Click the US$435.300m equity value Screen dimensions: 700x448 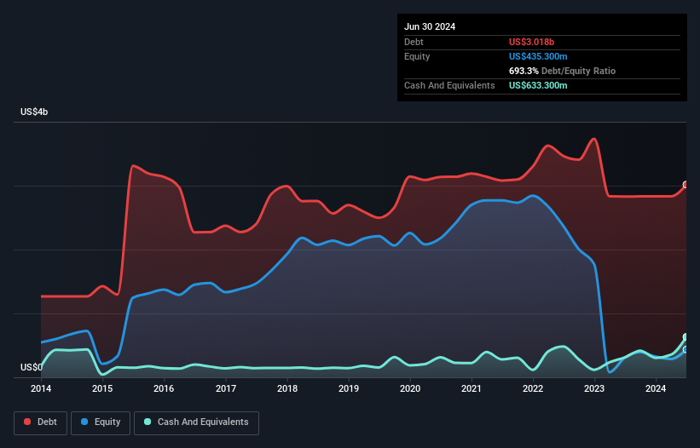click(538, 56)
